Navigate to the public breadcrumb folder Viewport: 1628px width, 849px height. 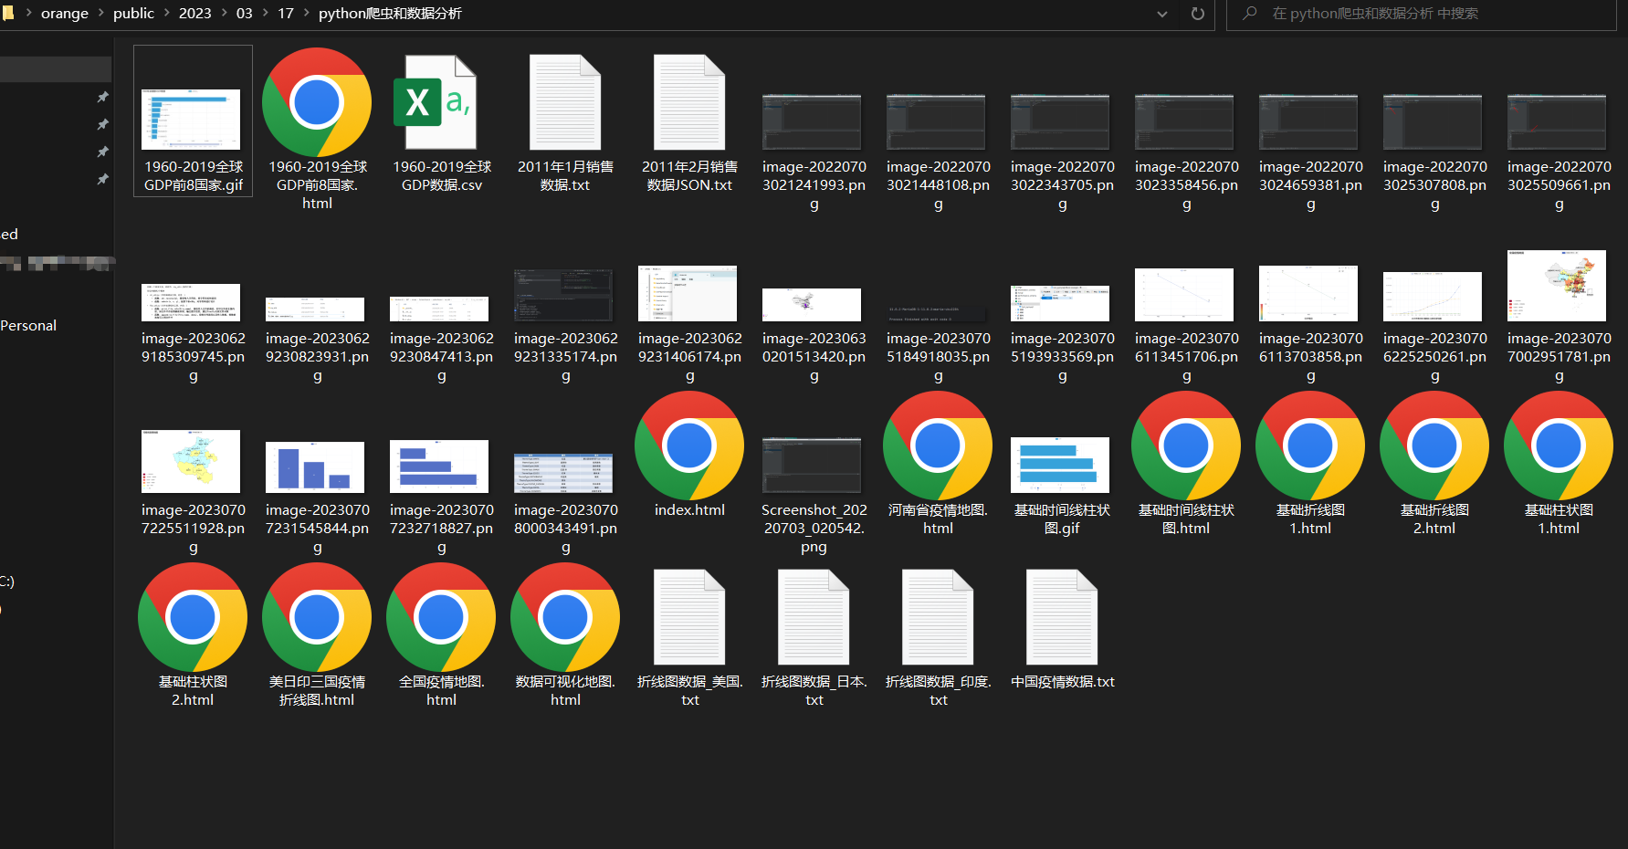(133, 14)
